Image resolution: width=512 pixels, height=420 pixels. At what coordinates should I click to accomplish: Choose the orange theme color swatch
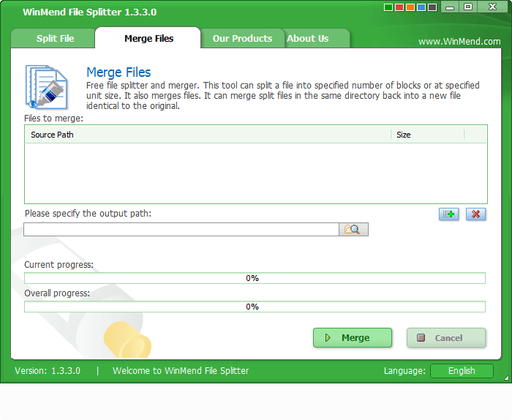[410, 7]
